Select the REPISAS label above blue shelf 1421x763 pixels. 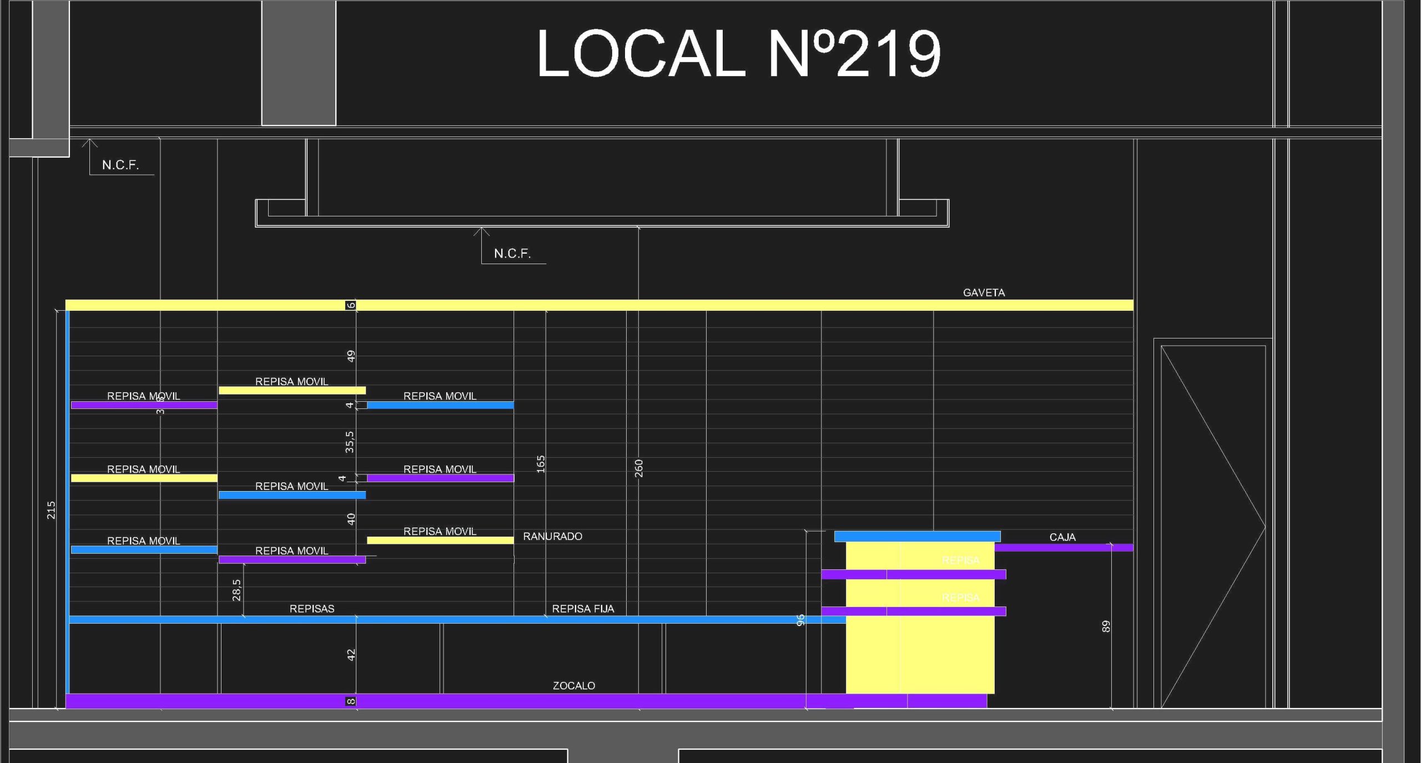(311, 609)
